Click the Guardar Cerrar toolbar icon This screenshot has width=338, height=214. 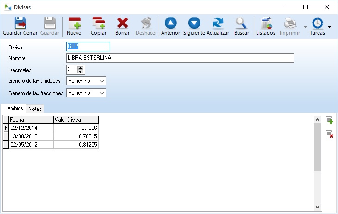tap(20, 23)
